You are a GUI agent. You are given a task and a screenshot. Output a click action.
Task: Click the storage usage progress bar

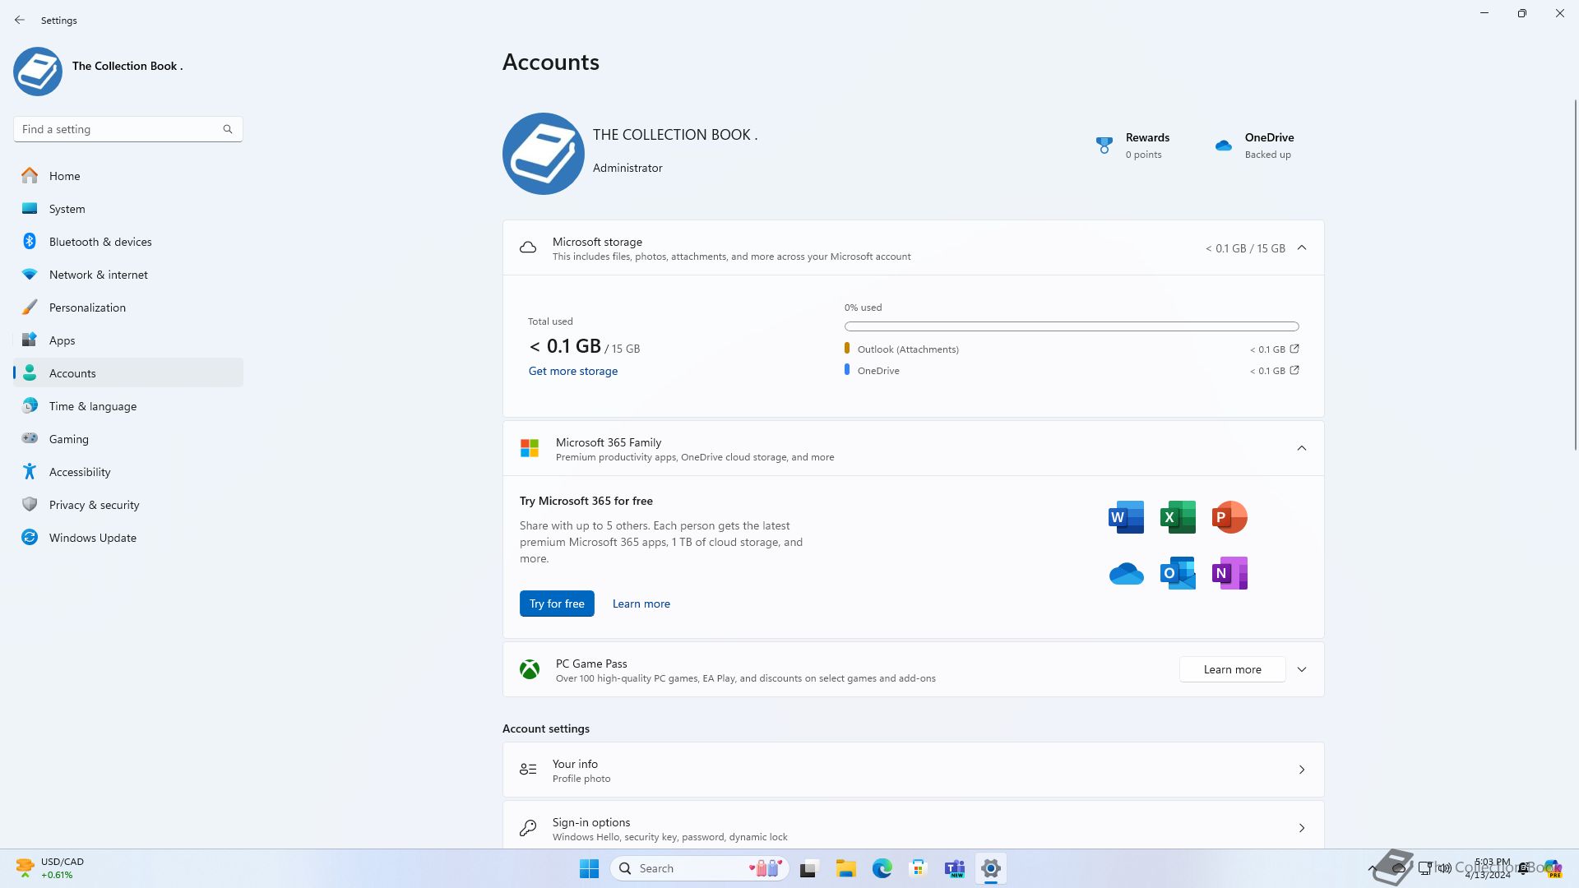pos(1072,326)
